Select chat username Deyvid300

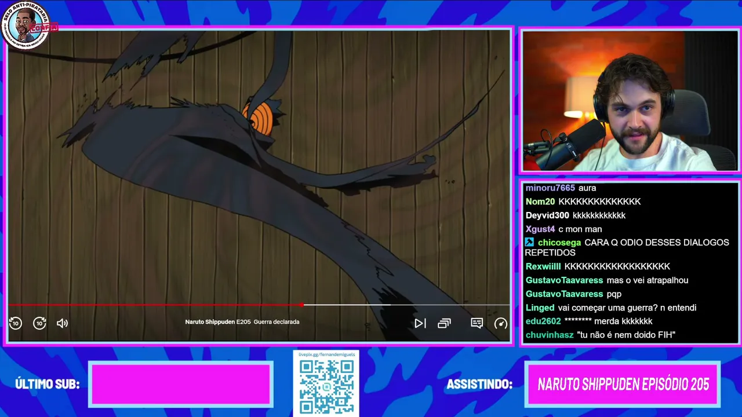click(547, 215)
